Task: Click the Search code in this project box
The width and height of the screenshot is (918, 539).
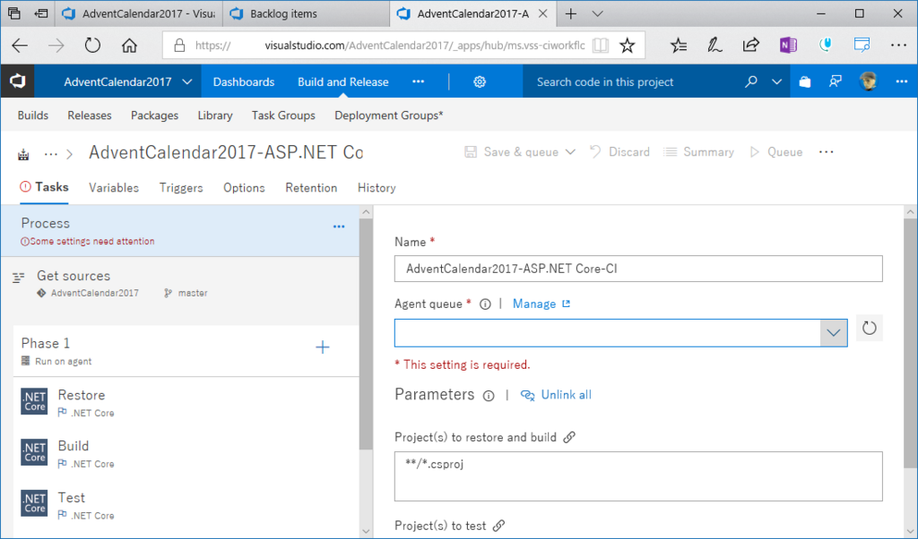Action: coord(631,81)
